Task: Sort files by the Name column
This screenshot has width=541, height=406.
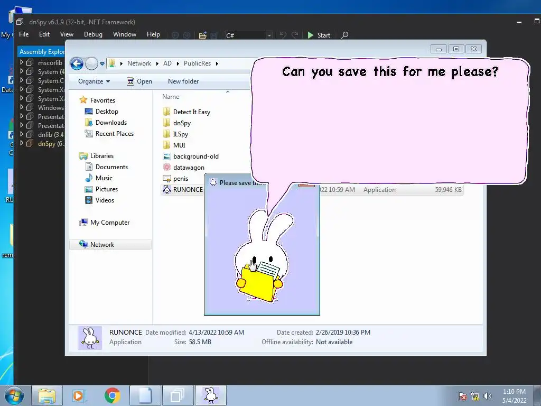Action: 171,97
